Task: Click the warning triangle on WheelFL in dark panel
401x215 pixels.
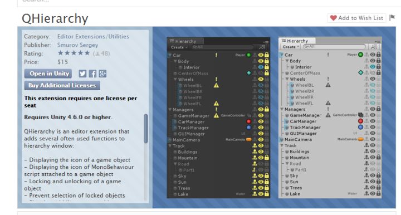Action: pyautogui.click(x=216, y=104)
